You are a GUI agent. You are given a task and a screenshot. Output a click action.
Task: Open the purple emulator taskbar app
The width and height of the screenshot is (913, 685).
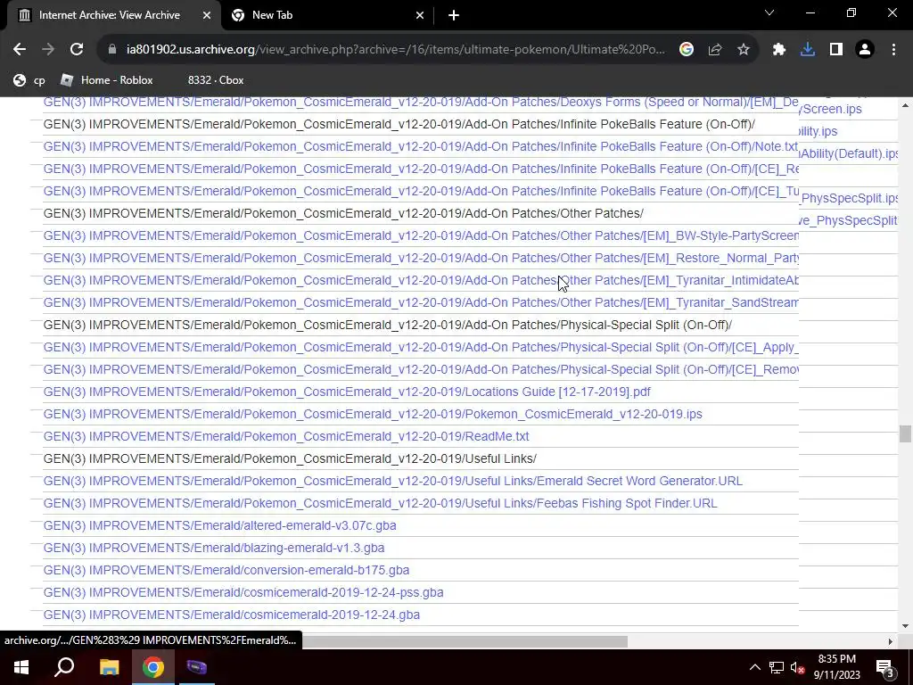click(x=197, y=667)
